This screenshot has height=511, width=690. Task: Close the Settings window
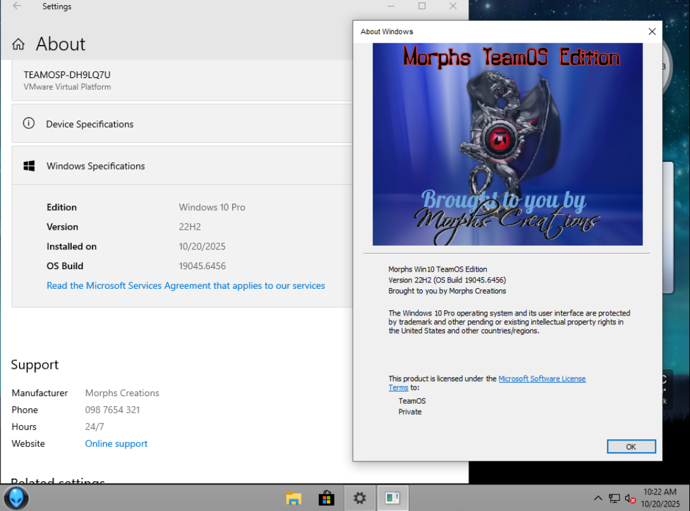[x=453, y=6]
